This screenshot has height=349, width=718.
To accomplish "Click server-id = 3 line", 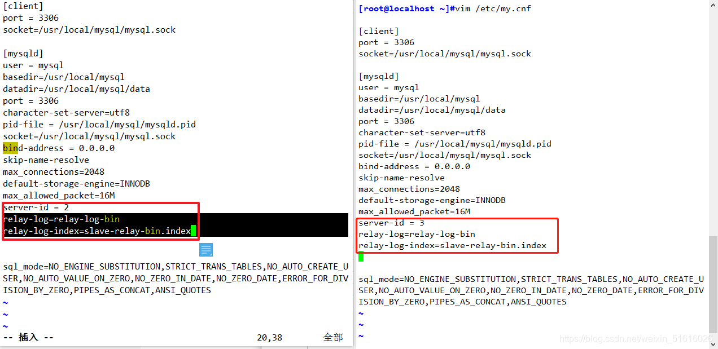I will 391,223.
